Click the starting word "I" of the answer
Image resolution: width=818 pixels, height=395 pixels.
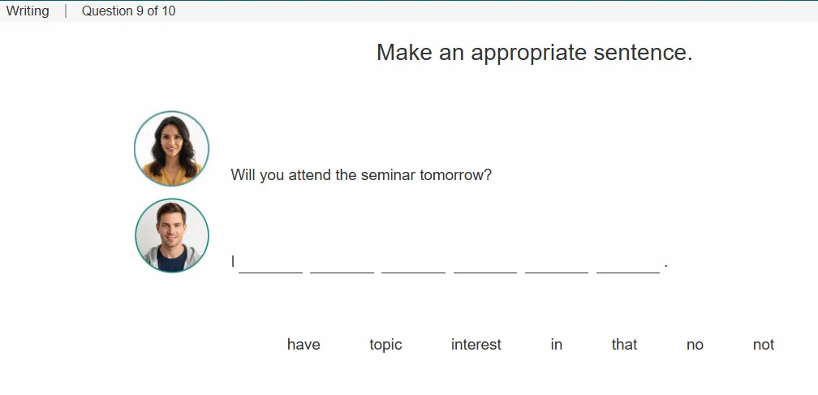click(233, 262)
